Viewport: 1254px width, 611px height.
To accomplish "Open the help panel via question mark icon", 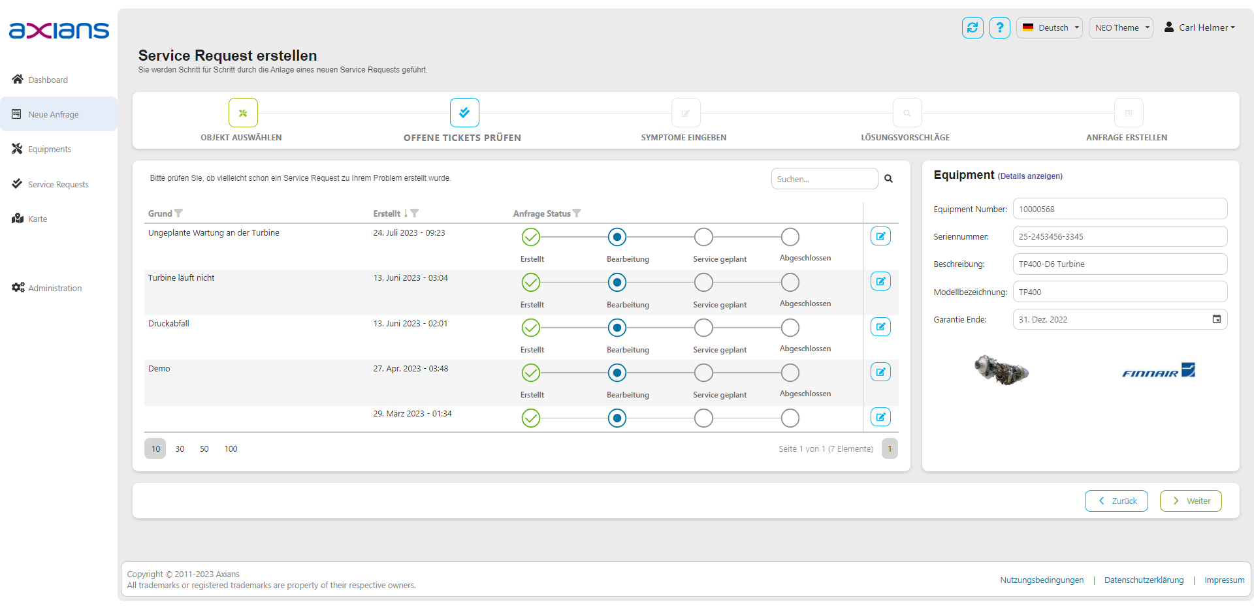I will pyautogui.click(x=1000, y=27).
